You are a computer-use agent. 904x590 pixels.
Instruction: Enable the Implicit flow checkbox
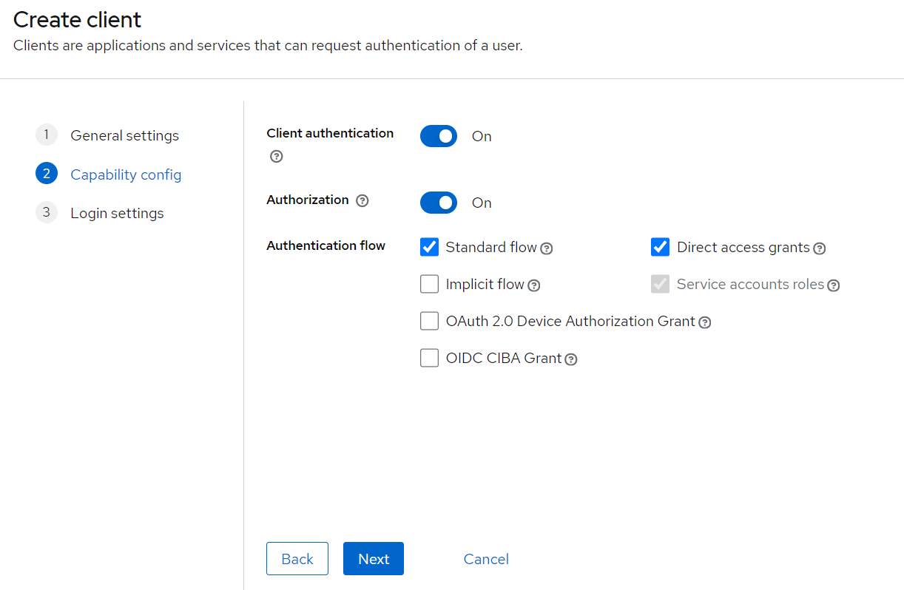pyautogui.click(x=429, y=284)
